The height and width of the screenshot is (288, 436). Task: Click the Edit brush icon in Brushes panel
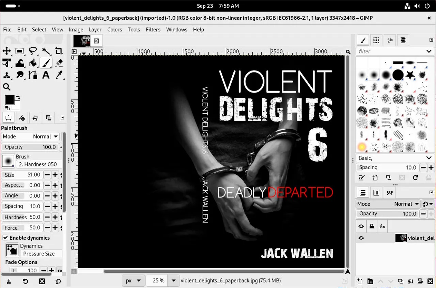click(x=362, y=178)
